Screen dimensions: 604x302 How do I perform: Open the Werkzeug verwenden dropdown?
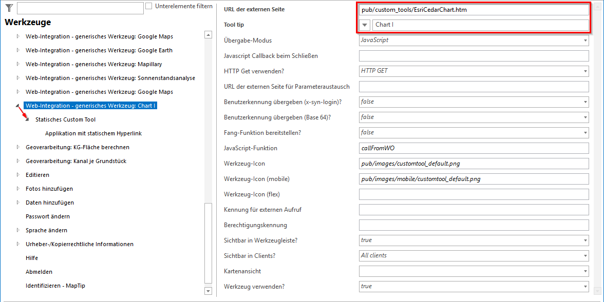click(x=584, y=286)
